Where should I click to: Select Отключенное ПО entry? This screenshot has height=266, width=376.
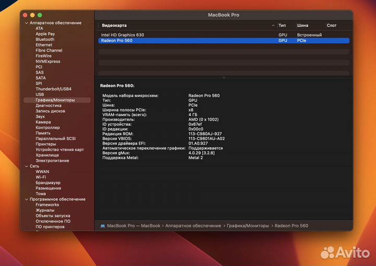pyautogui.click(x=53, y=221)
